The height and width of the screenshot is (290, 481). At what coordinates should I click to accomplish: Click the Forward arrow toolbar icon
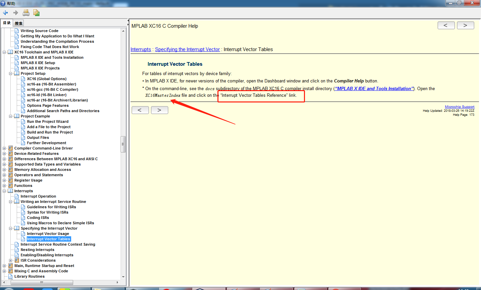coord(16,13)
